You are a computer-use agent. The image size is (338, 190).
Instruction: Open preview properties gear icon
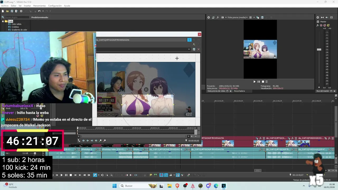208,17
